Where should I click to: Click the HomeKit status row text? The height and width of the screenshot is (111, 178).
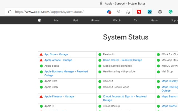coord(108,81)
